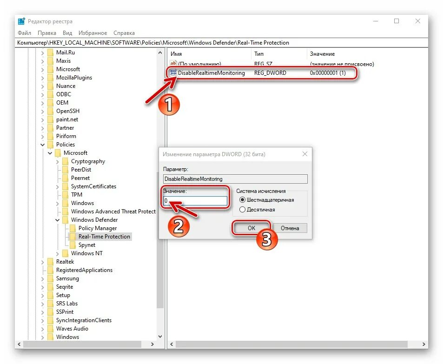Click the values pane horizontal scrollbar thumb
The height and width of the screenshot is (364, 443).
291,344
